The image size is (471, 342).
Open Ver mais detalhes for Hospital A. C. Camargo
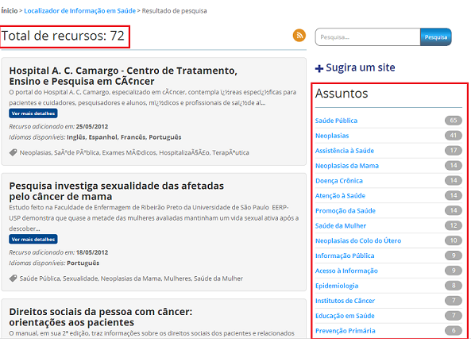point(33,113)
